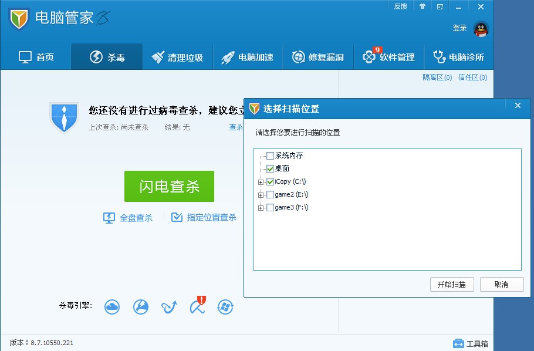Click the 全盘查杀 monitor icon

(109, 218)
